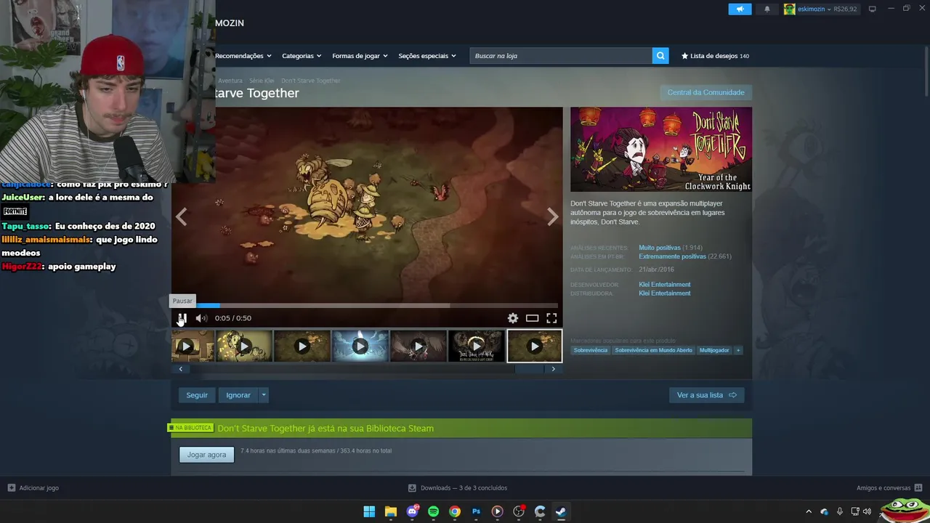930x523 pixels.
Task: Mute the trailer volume speaker icon
Action: pos(201,318)
